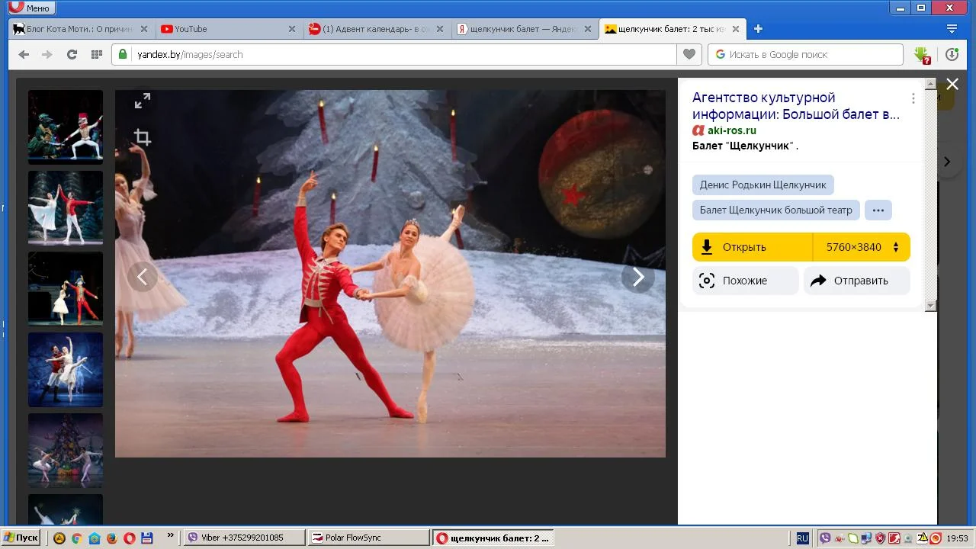This screenshot has height=549, width=976.
Task: Select the crop tool on the image
Action: (x=142, y=137)
